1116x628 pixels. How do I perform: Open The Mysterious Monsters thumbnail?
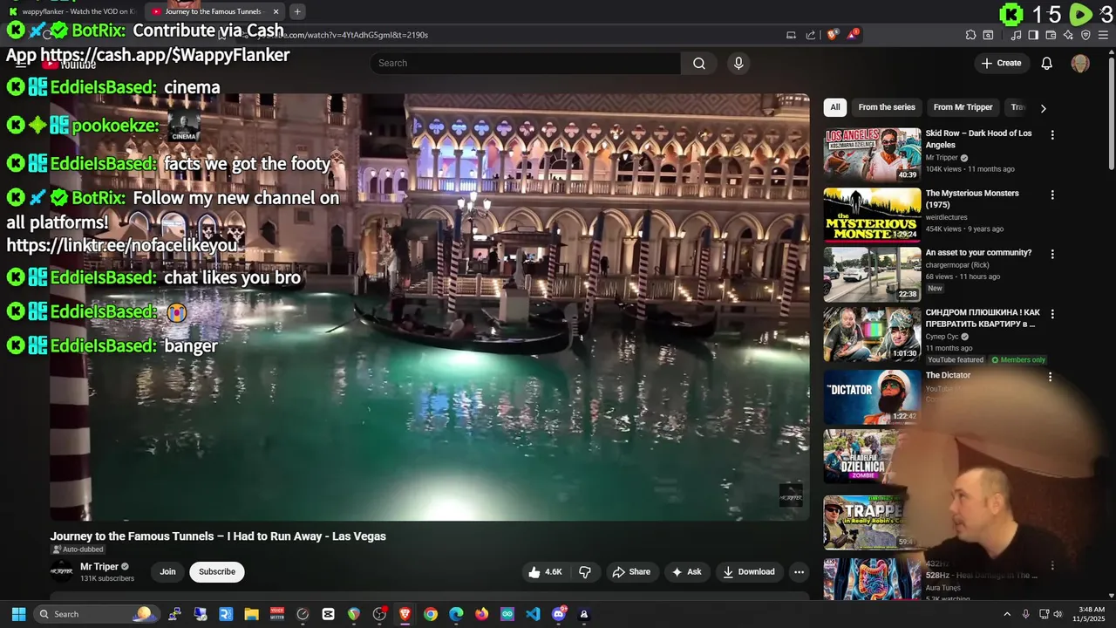coord(872,215)
